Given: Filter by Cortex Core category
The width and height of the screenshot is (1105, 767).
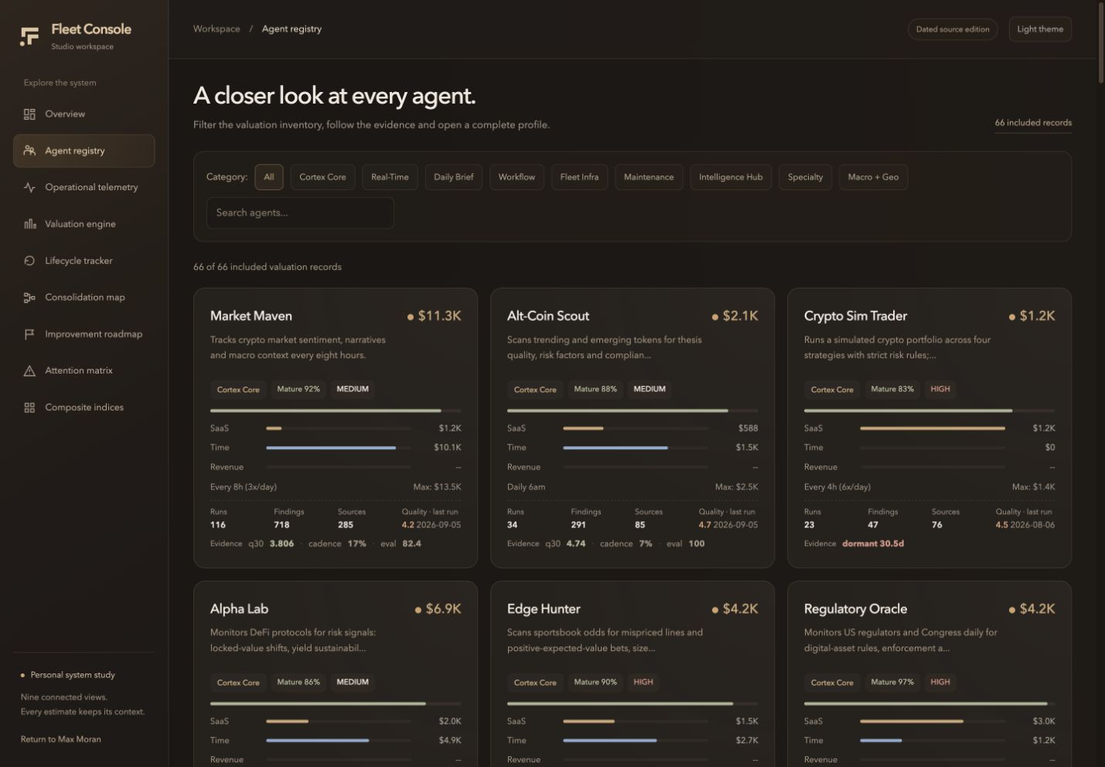Looking at the screenshot, I should point(322,177).
